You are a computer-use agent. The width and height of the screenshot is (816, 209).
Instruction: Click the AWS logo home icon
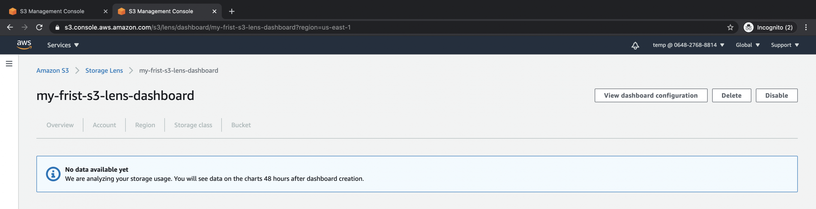pyautogui.click(x=24, y=45)
